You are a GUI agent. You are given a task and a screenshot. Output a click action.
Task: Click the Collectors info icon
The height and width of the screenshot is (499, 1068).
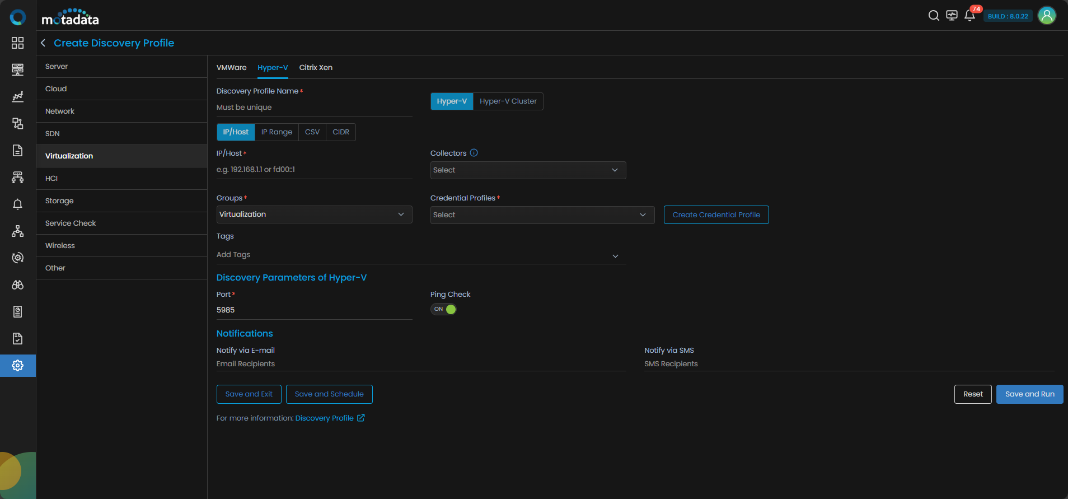(x=474, y=153)
